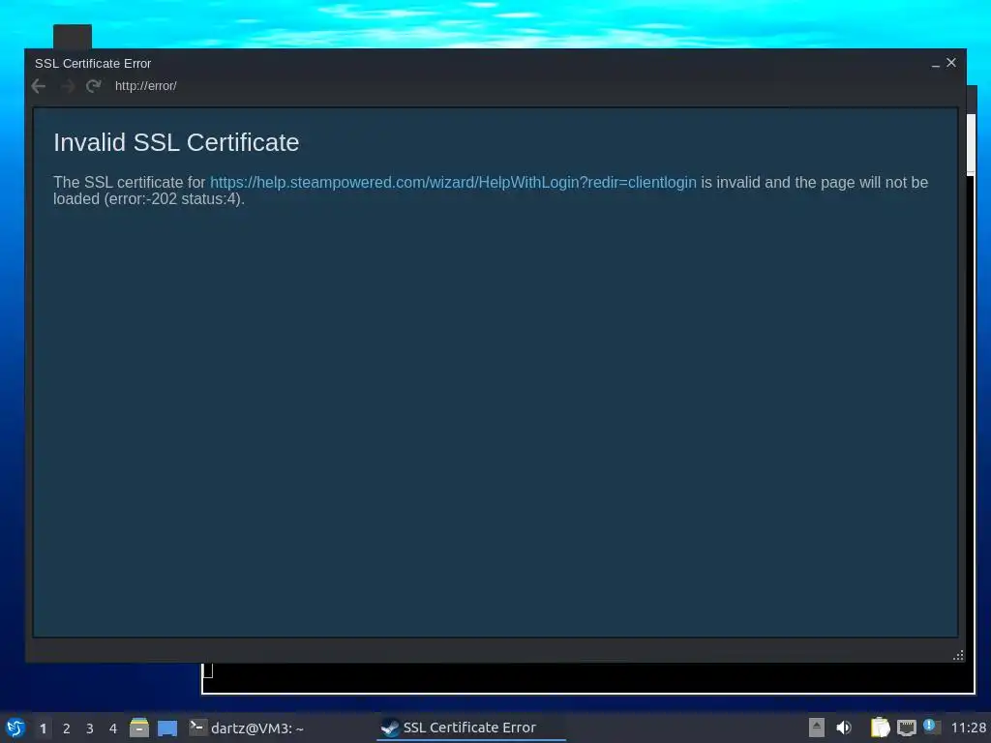Click the window resize grip icon
The height and width of the screenshot is (743, 991).
[x=958, y=655]
